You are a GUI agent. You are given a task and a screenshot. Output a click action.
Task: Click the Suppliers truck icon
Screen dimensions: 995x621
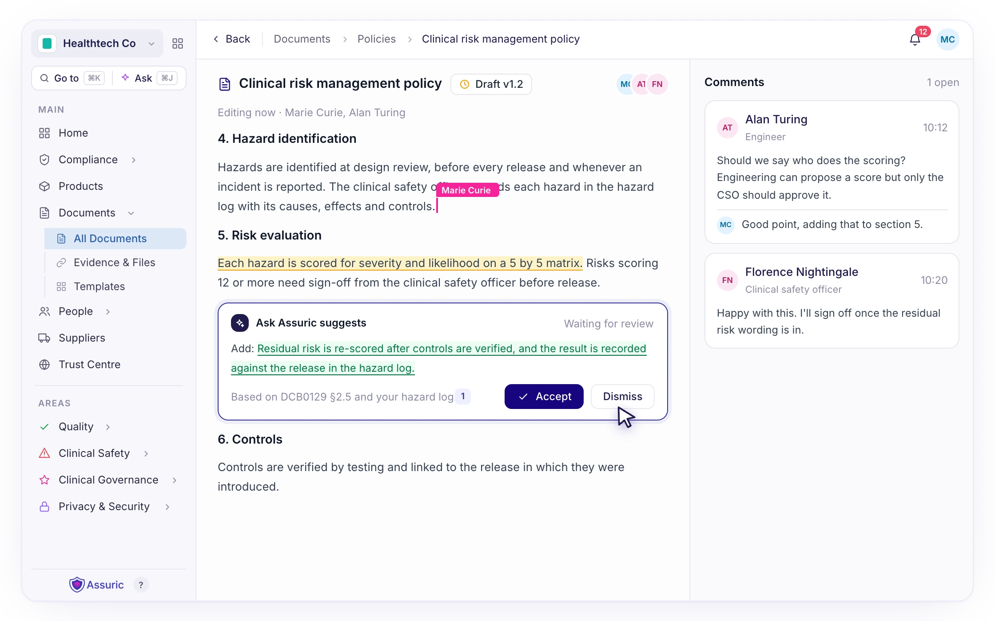click(x=44, y=338)
